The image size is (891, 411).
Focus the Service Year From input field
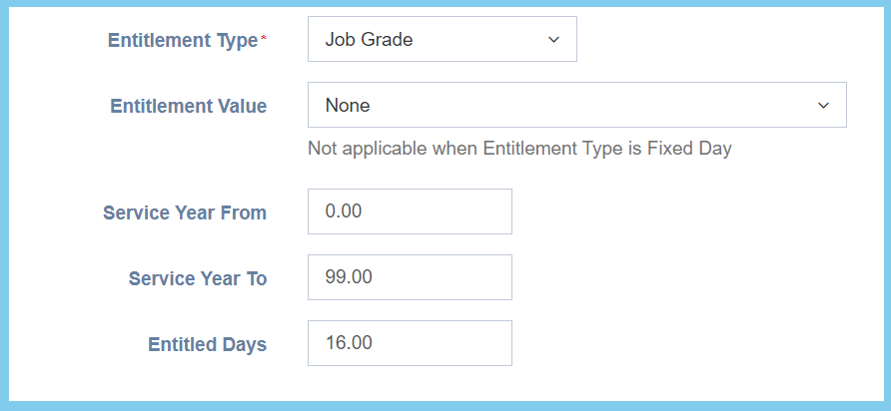(x=410, y=211)
